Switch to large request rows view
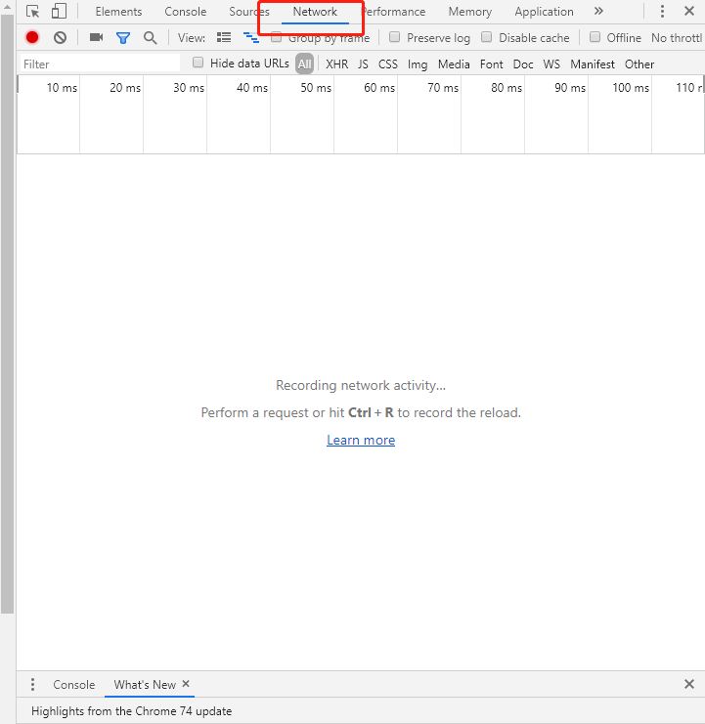 224,37
